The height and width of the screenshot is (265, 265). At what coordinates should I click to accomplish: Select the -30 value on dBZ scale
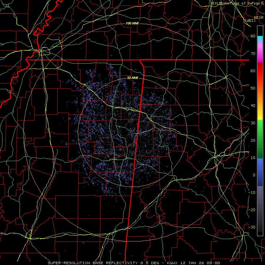pyautogui.click(x=252, y=227)
